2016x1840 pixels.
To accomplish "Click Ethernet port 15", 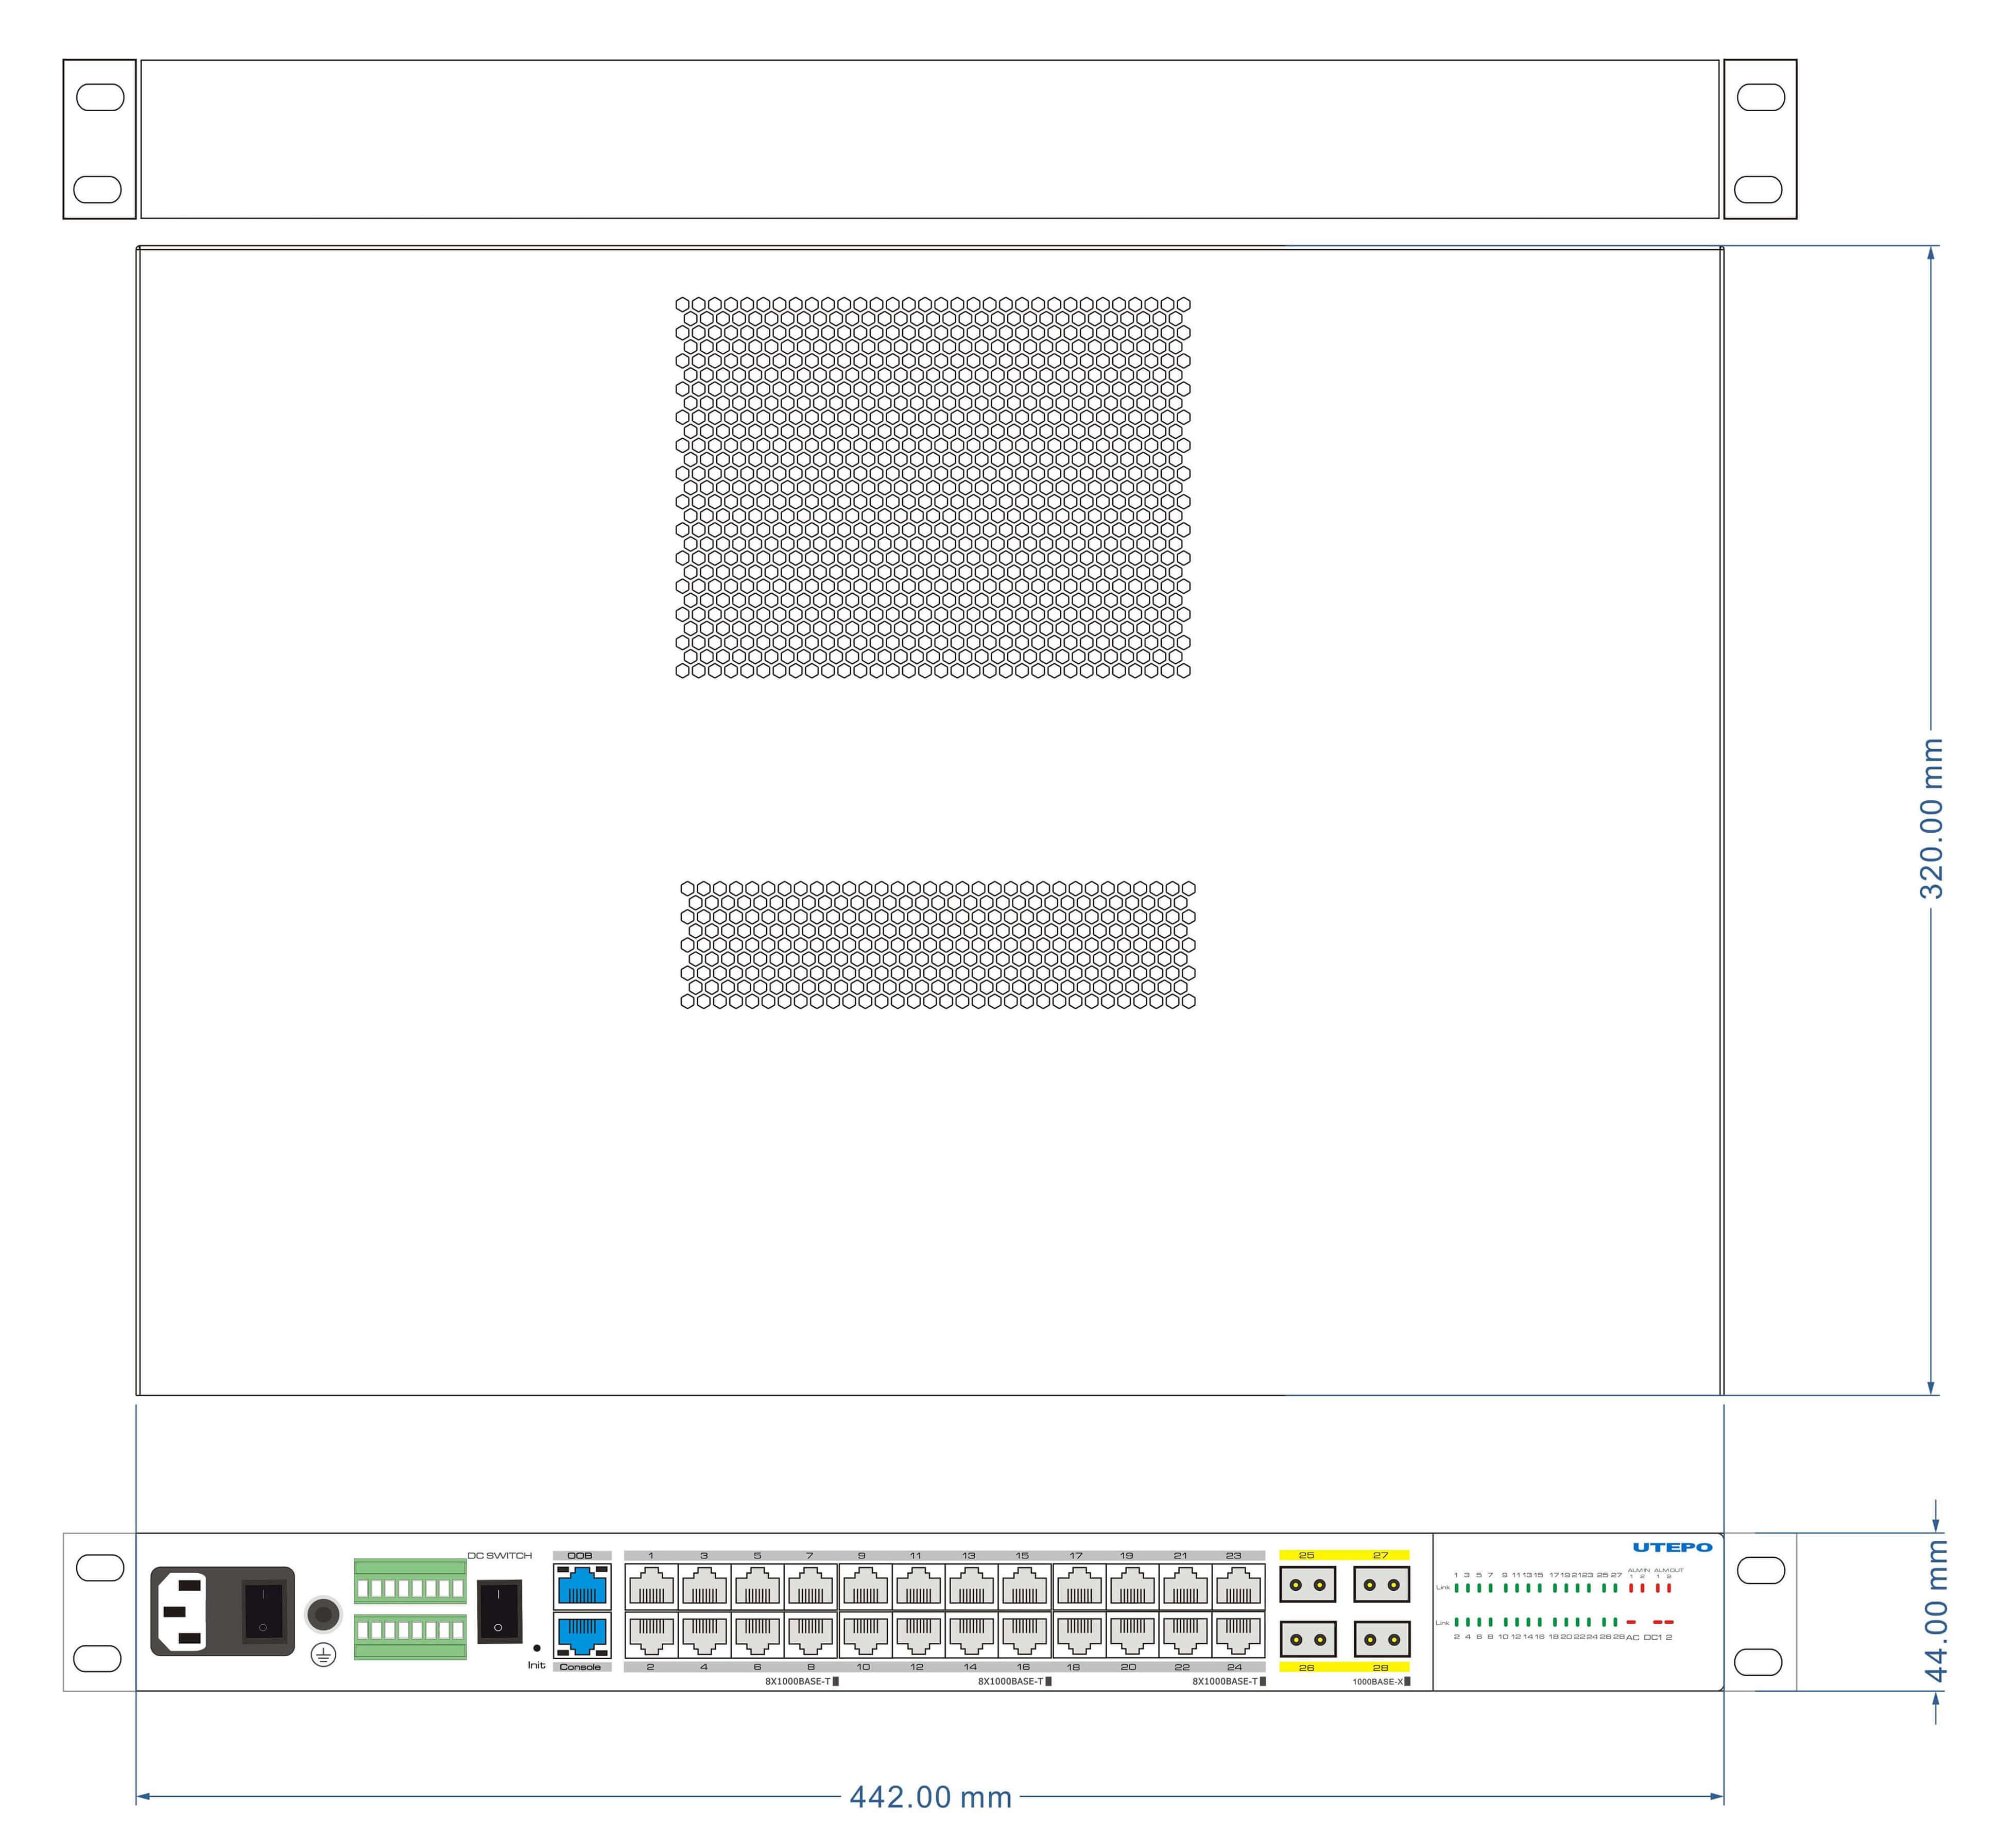I will click(1024, 1587).
